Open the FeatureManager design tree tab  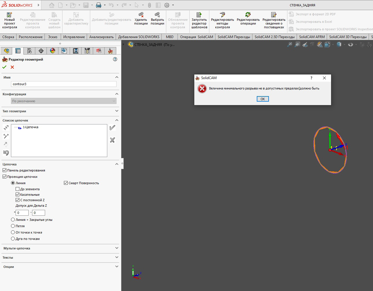(6, 51)
